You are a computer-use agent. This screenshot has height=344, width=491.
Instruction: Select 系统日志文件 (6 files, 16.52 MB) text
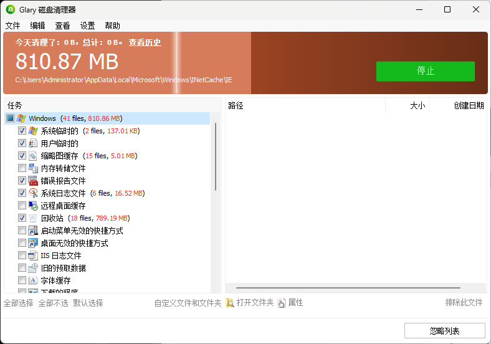(x=93, y=193)
